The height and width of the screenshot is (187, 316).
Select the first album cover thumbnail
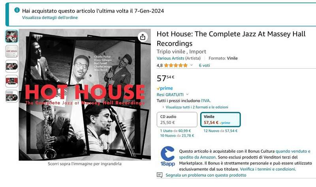12,36
